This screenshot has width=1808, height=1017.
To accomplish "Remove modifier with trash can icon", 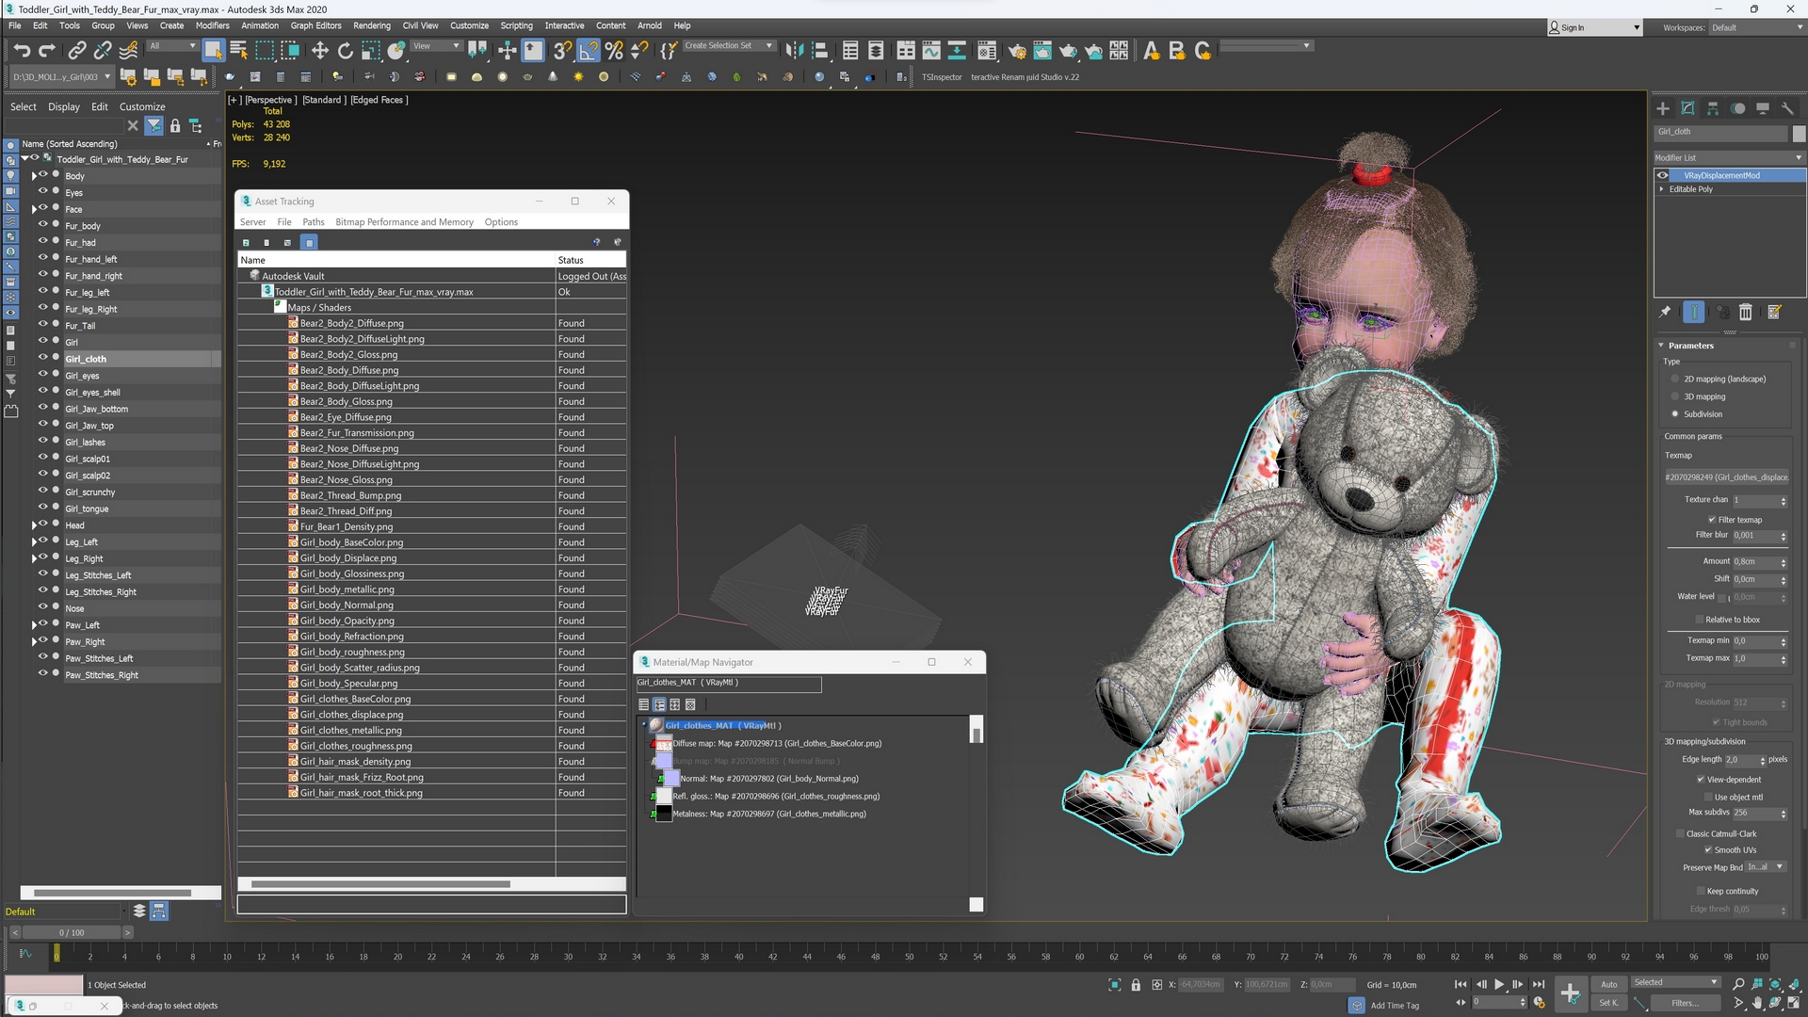I will [x=1745, y=313].
